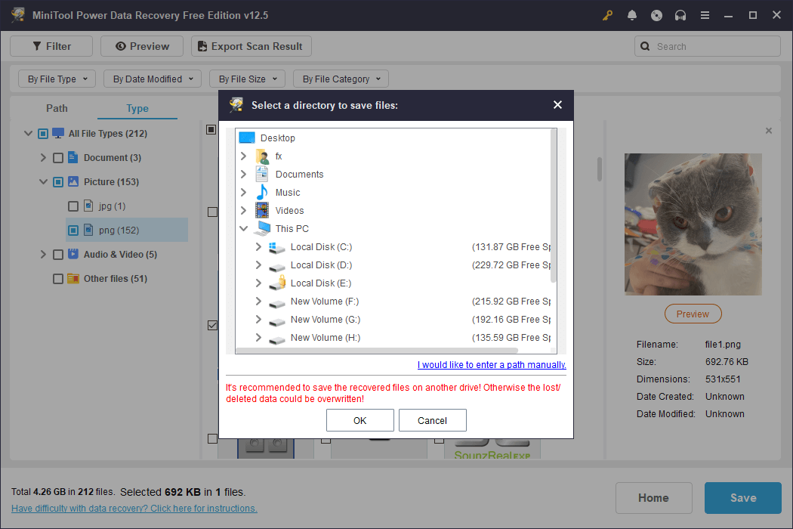
Task: Open the notifications bell icon
Action: tap(631, 15)
